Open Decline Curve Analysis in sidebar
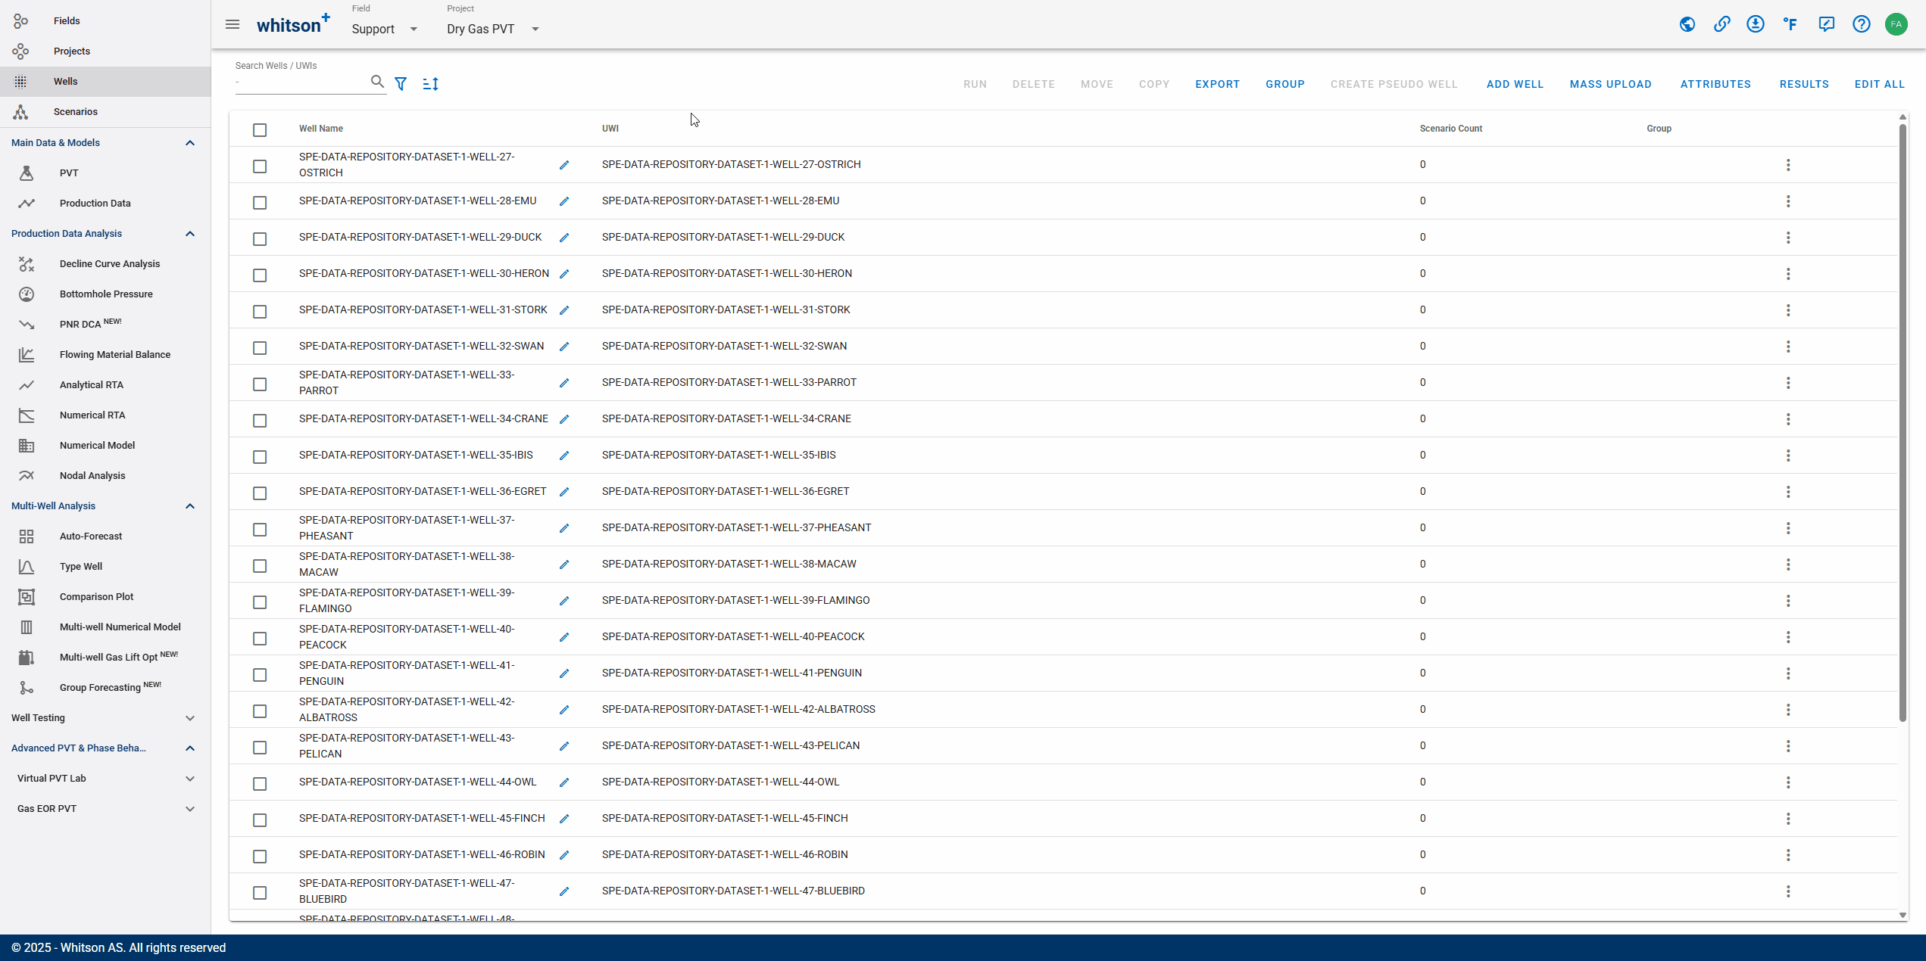Image resolution: width=1926 pixels, height=961 pixels. click(110, 263)
